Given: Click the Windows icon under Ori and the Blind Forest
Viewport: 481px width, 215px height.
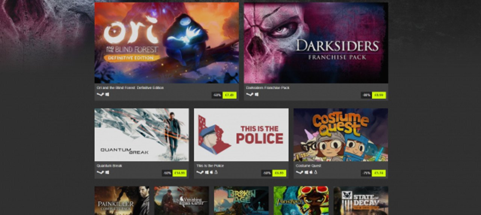Looking at the screenshot, I should 107,95.
